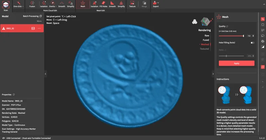The image size is (266, 140).
Task: Switch rendering to Meshed
Action: [205, 44]
